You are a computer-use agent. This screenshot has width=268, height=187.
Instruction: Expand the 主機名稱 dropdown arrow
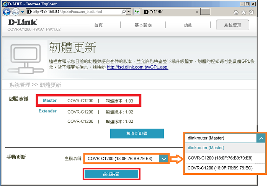(x=164, y=158)
